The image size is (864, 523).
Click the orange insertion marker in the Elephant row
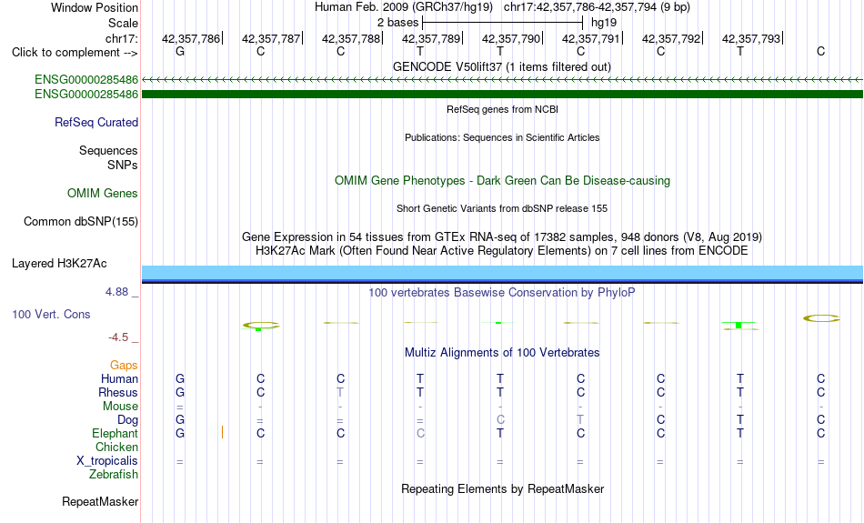[x=222, y=432]
